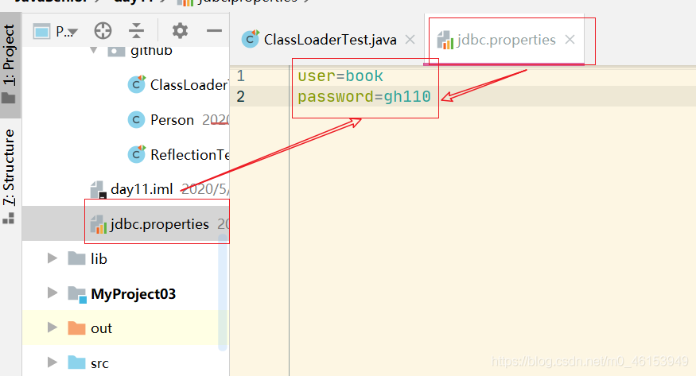
Task: Expand the src folder arrow
Action: tap(52, 362)
